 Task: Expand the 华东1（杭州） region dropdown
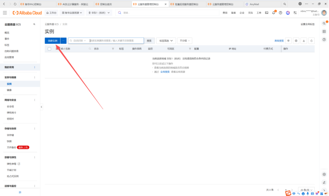[99, 13]
